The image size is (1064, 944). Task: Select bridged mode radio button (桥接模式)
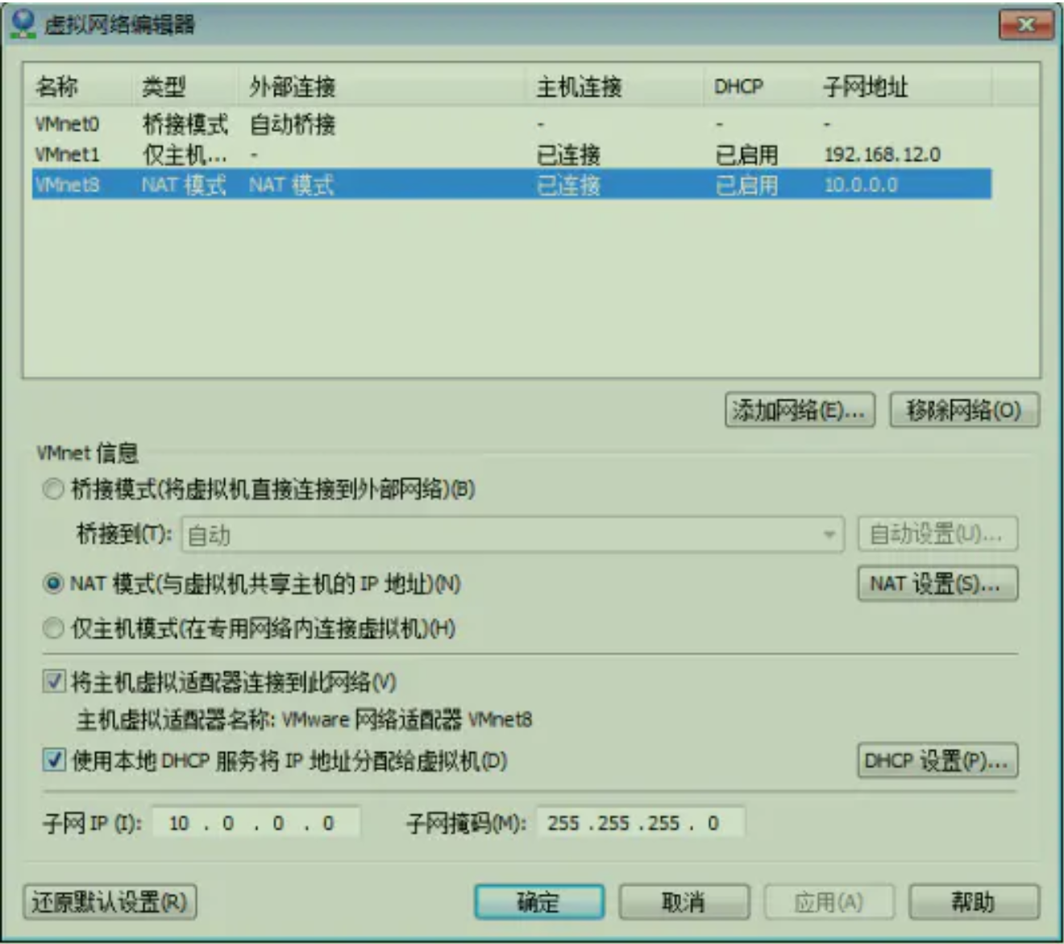pos(53,489)
